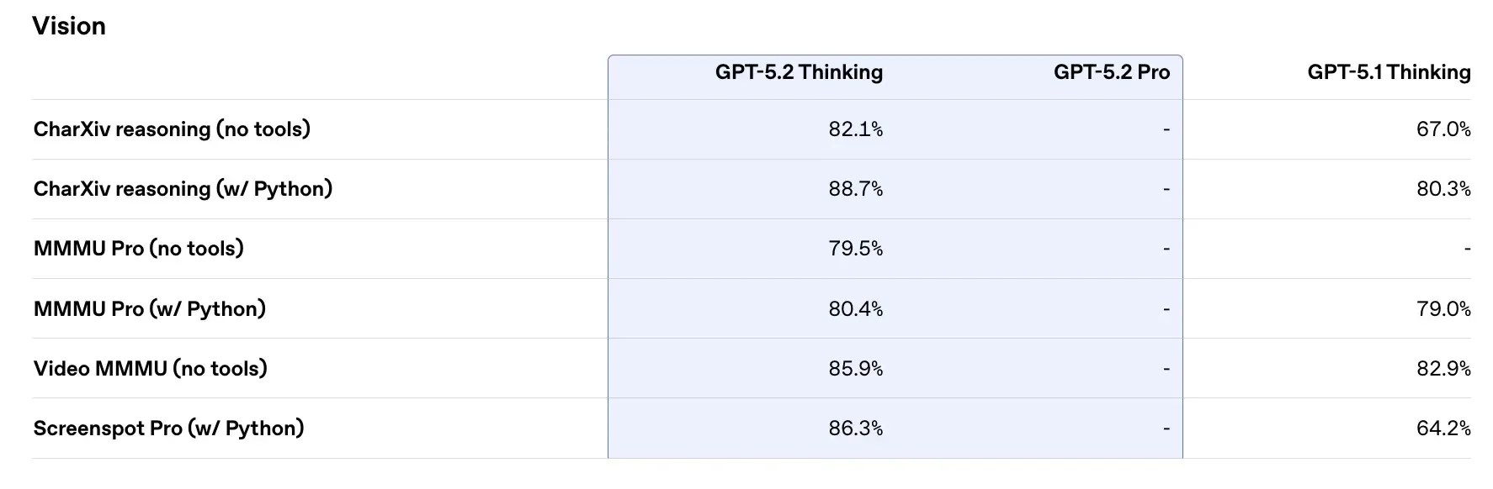Viewport: 1493px width, 489px height.
Task: Select the GPT-5.2 Pro column header
Action: (x=1111, y=72)
